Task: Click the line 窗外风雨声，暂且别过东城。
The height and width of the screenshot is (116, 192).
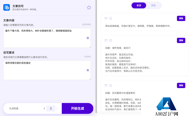Action: 120,55
